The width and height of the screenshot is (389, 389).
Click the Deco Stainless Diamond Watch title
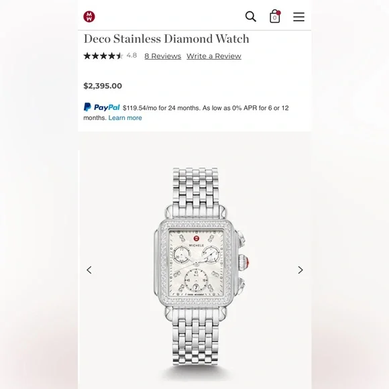(166, 39)
